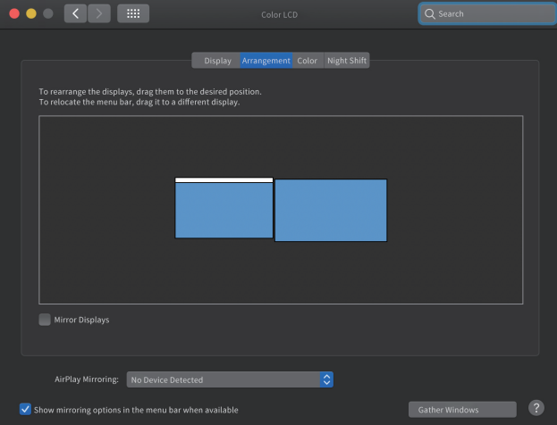557x425 pixels.
Task: Open the Color tab
Action: tap(307, 61)
